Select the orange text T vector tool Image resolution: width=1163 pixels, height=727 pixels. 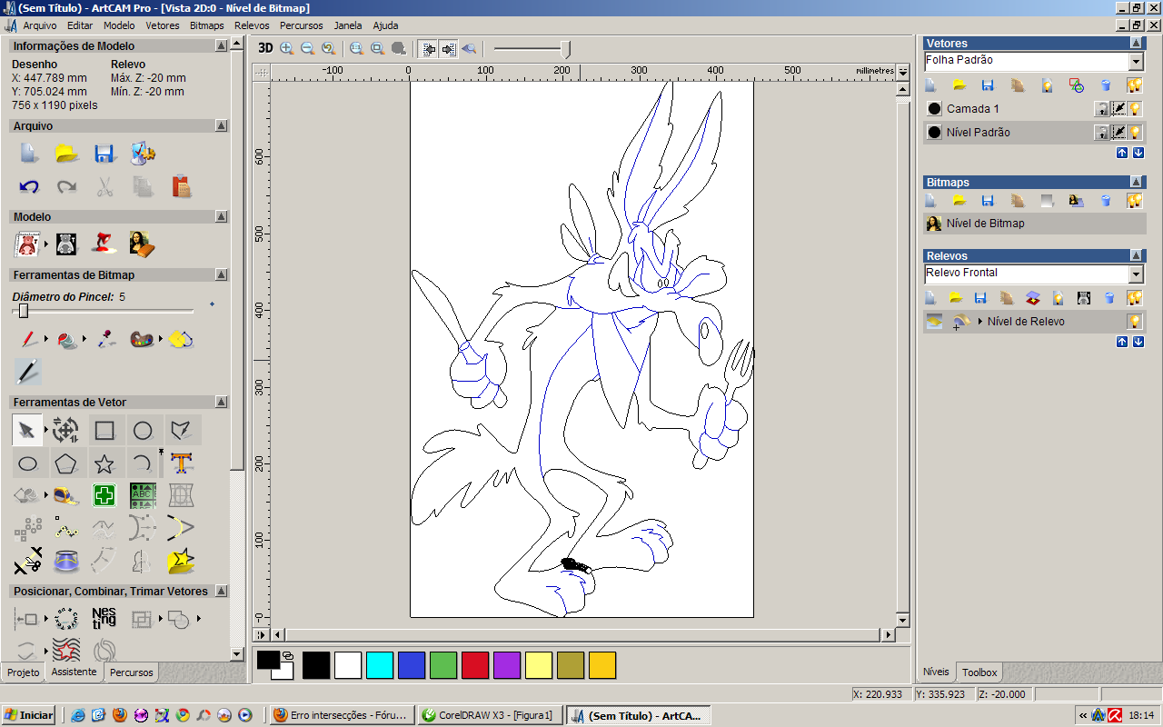click(x=182, y=463)
